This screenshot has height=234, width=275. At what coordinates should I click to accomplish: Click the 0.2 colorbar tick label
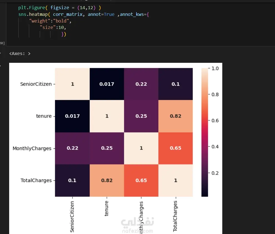coord(215,173)
